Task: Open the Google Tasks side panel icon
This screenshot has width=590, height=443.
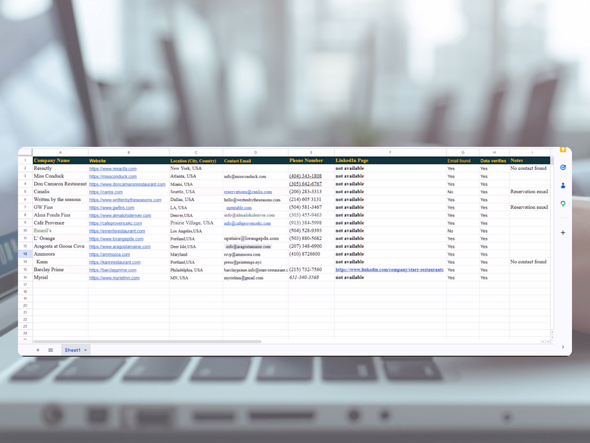Action: (x=563, y=168)
